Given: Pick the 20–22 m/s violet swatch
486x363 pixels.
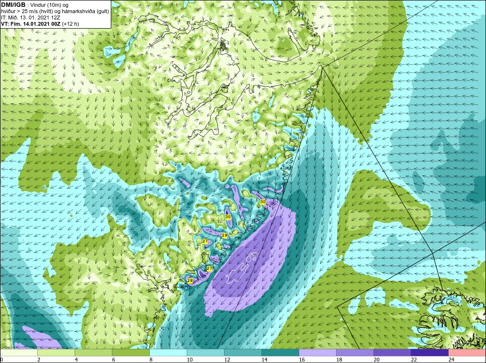Looking at the screenshot, I should [392, 353].
